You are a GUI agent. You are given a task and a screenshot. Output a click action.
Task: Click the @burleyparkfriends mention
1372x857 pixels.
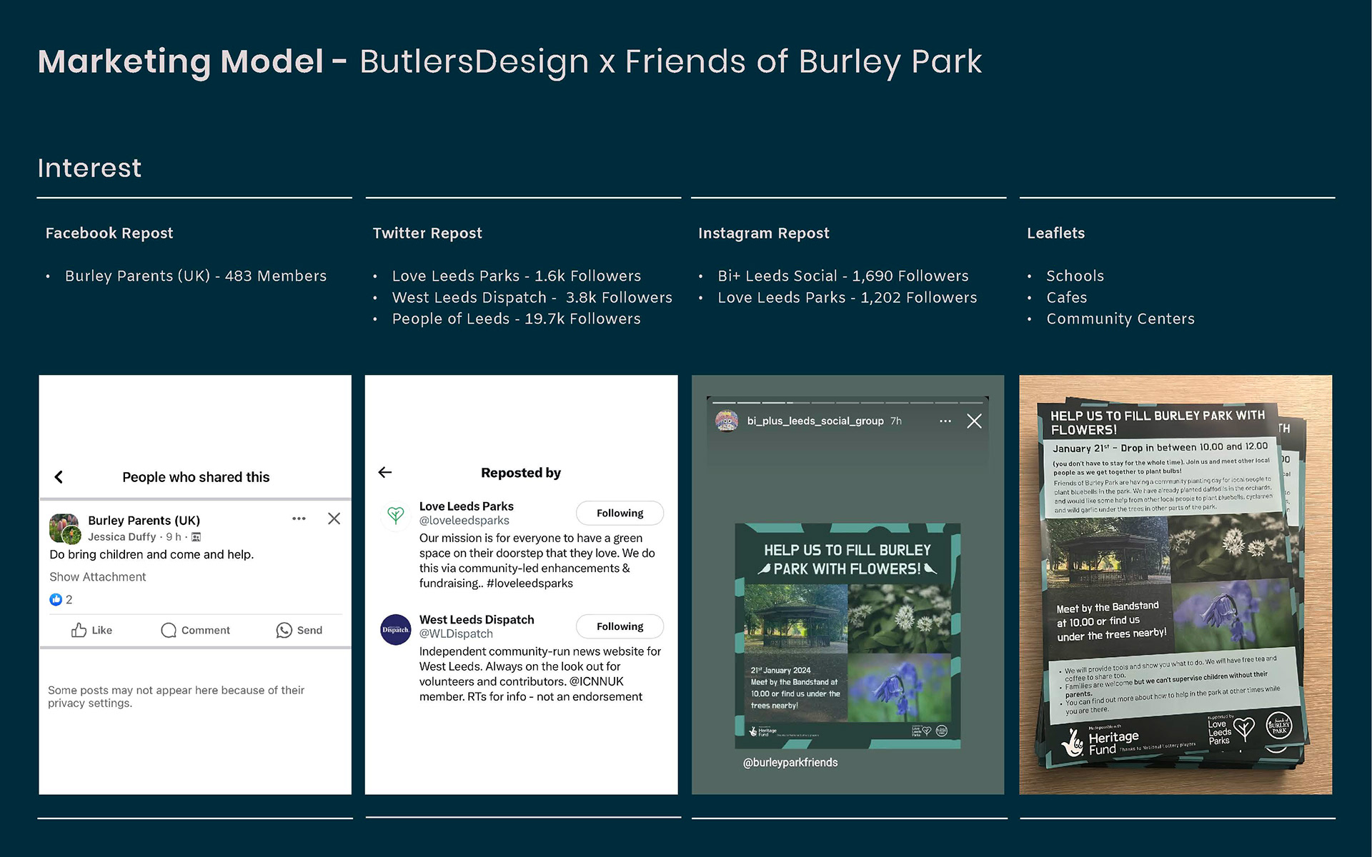pos(790,762)
